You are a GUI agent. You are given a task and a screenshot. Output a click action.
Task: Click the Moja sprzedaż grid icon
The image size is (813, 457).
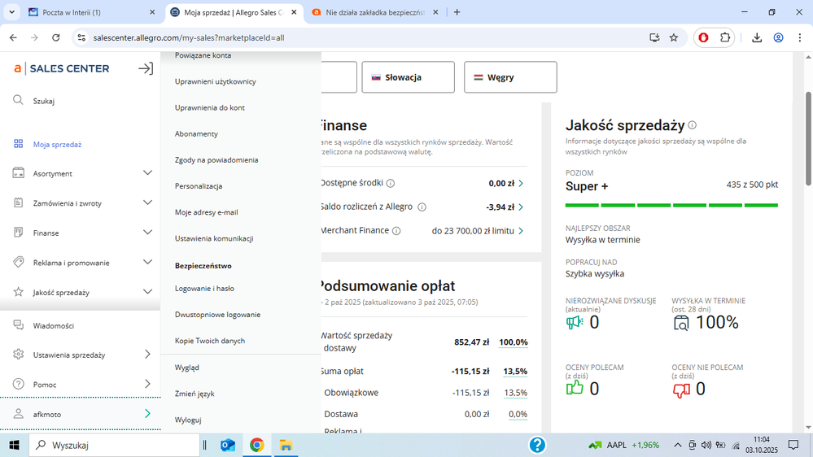click(18, 144)
